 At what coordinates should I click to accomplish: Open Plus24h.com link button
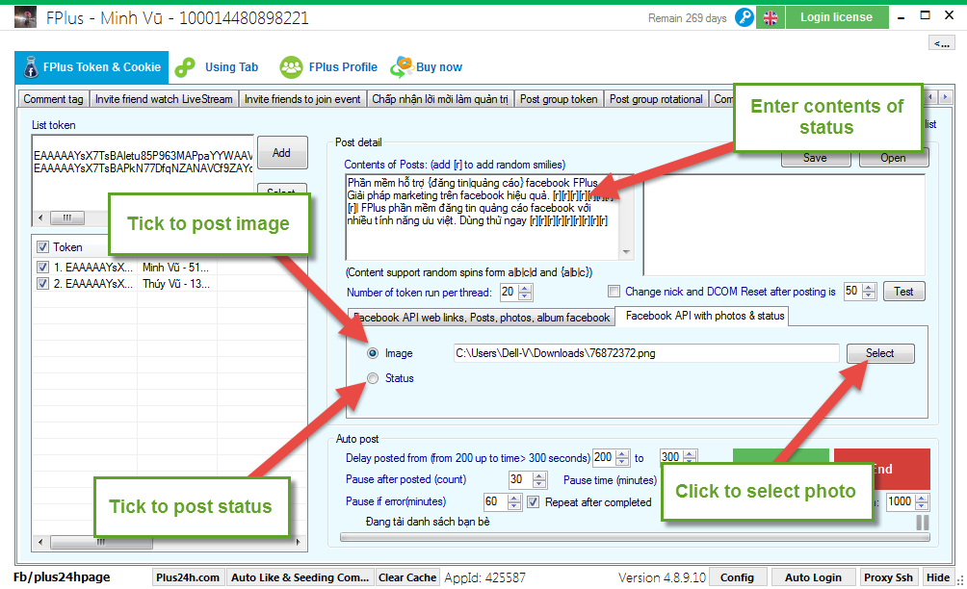point(188,577)
